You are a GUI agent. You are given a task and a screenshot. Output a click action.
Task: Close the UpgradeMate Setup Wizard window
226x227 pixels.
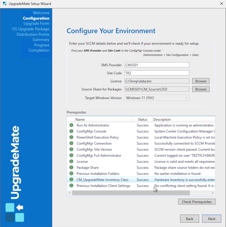(221, 3)
